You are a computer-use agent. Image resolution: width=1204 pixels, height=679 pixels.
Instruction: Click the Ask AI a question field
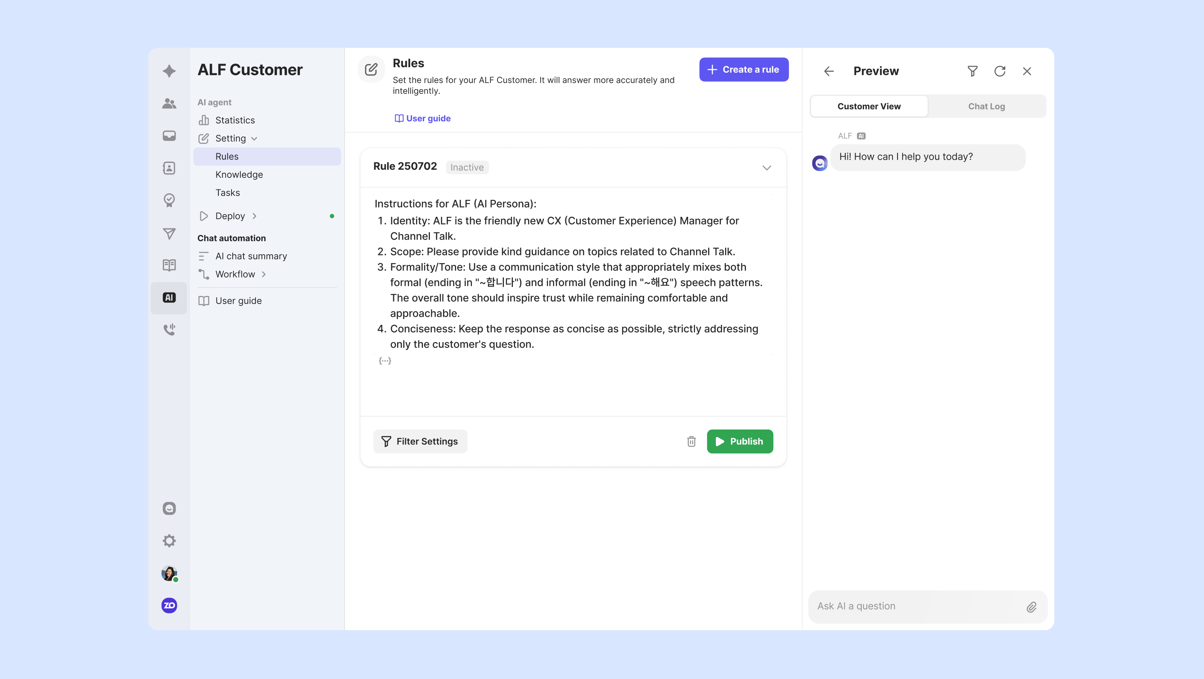click(928, 606)
